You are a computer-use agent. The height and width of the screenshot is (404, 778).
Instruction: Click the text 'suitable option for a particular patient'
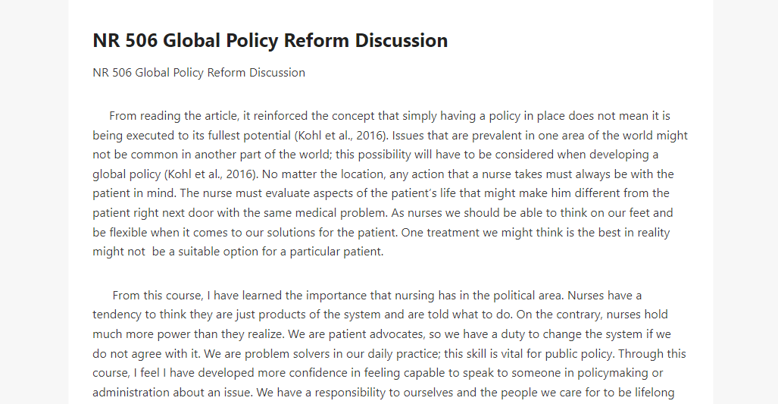[x=281, y=252]
